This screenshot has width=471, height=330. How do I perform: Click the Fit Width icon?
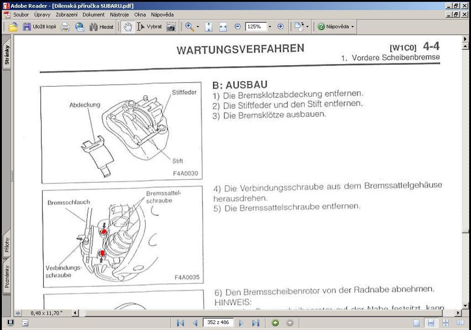click(x=223, y=27)
